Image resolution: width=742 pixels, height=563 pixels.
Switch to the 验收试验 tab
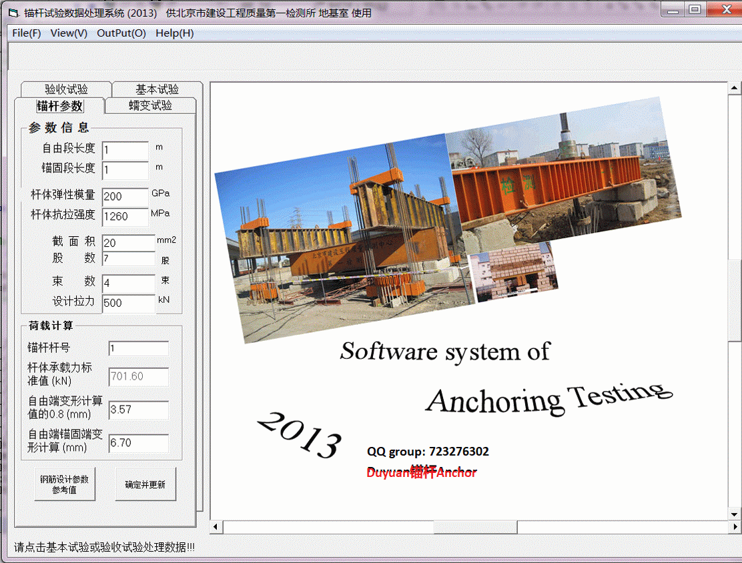pyautogui.click(x=66, y=89)
